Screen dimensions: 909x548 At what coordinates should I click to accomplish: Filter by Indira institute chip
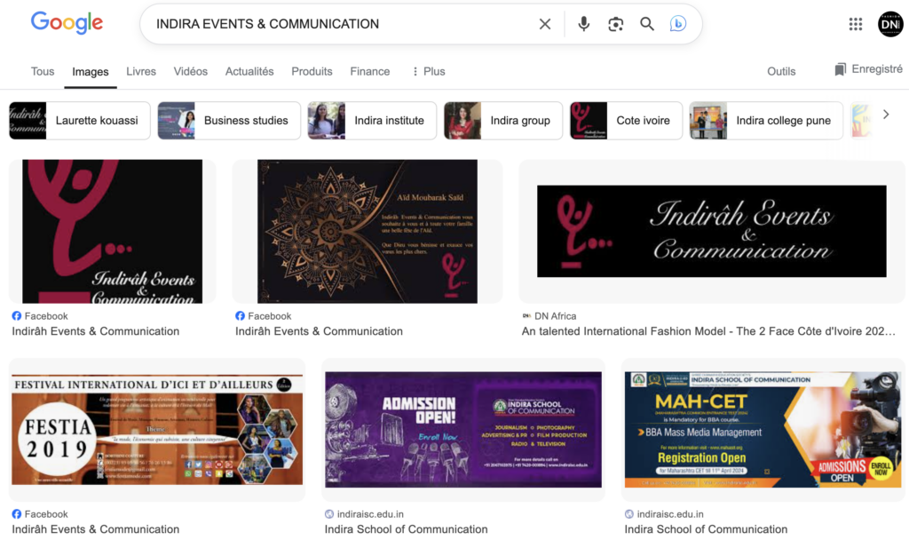[372, 121]
